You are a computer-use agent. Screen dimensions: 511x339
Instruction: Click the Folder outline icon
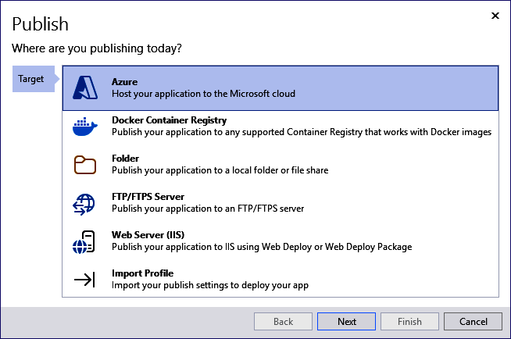pos(84,165)
